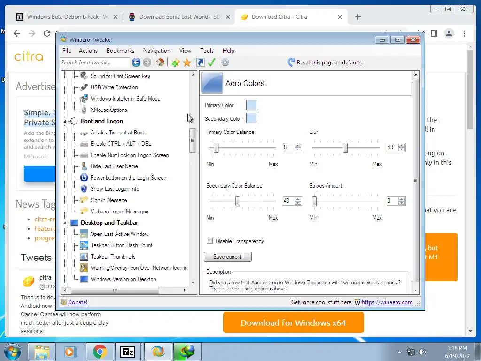The image size is (481, 361).
Task: Switch to Windows Beta Debomb Pack Chrome tab
Action: 67,17
